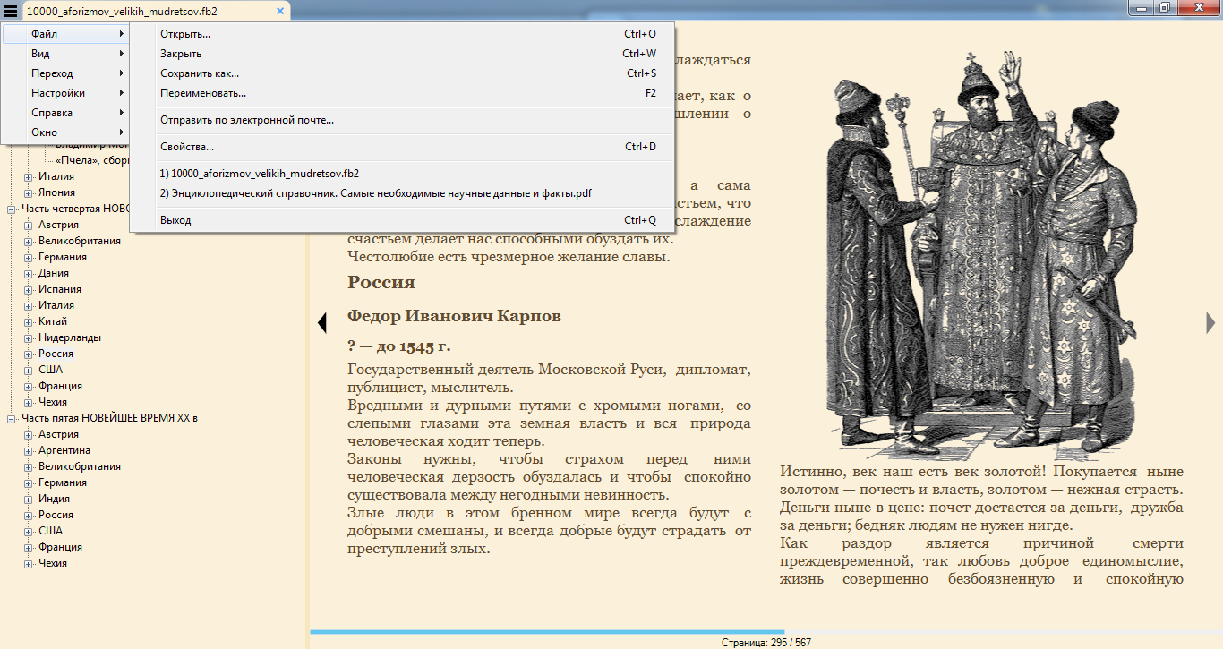This screenshot has height=649, width=1223.
Task: Collapse Часть пятая НОВЕЙШЕЕ ВРЕМЯ section
Action: (x=13, y=418)
